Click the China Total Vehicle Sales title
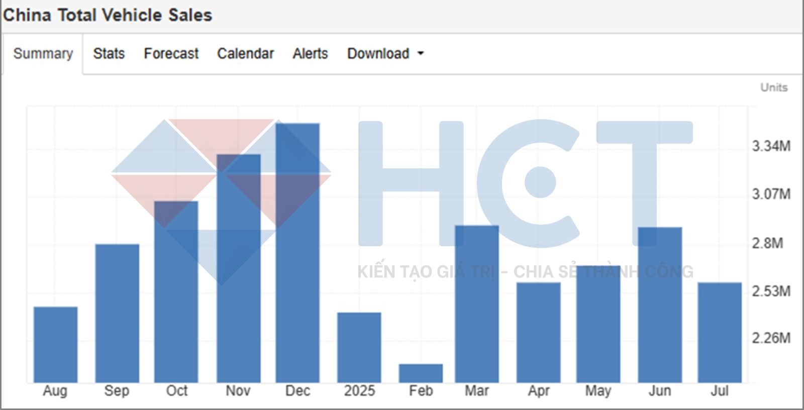Viewport: 804px width, 410px height. (x=107, y=15)
